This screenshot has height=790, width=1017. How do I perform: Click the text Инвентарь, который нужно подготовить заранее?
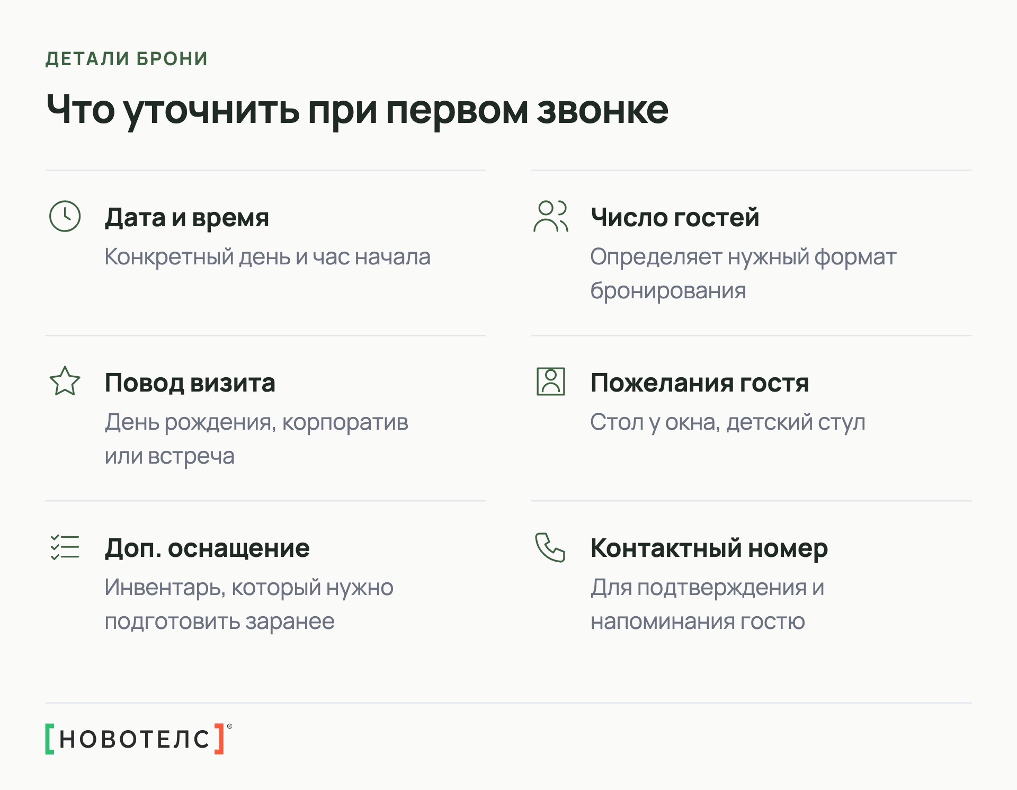(249, 605)
